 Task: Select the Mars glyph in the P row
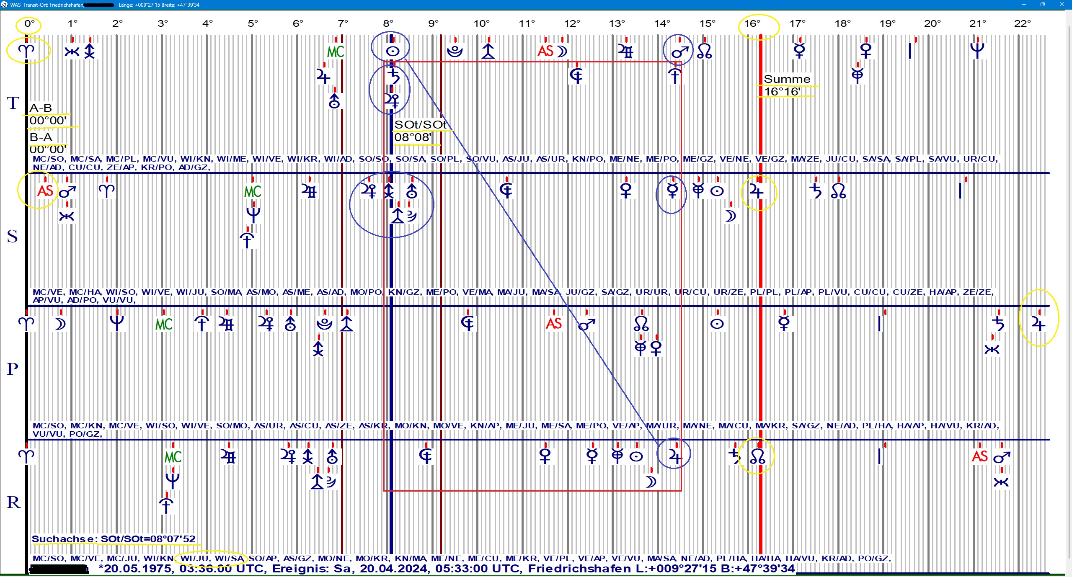586,325
